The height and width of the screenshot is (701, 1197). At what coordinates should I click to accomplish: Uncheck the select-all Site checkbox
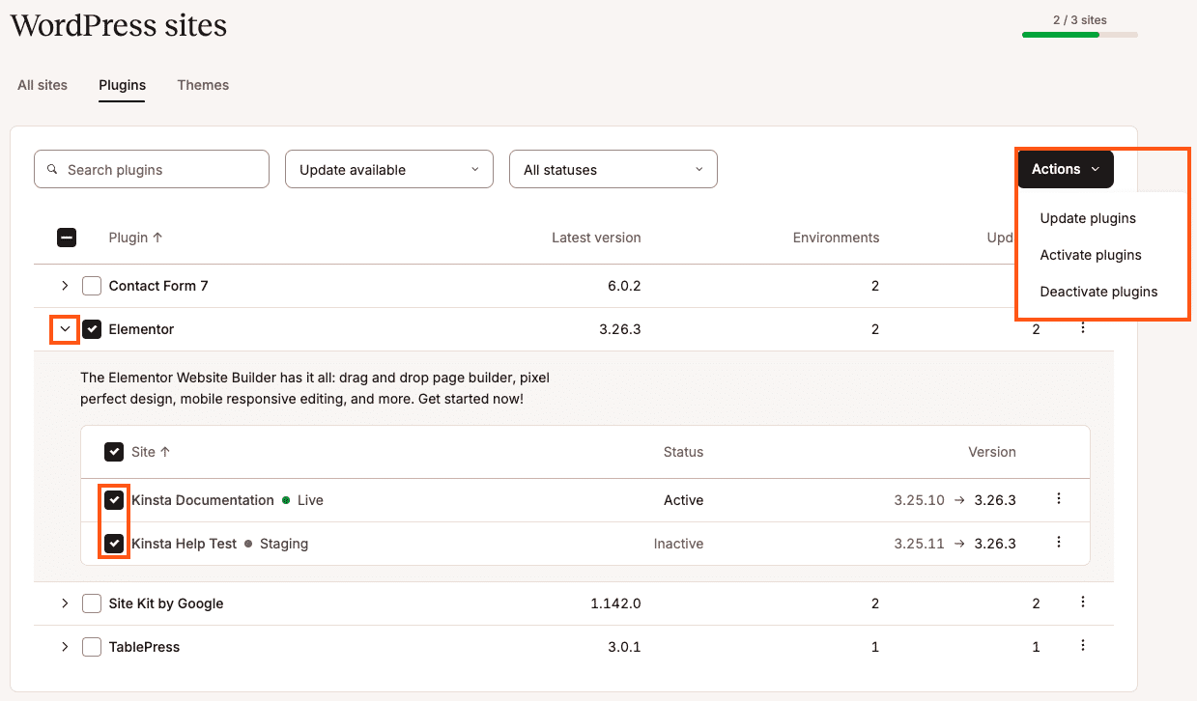click(x=114, y=452)
